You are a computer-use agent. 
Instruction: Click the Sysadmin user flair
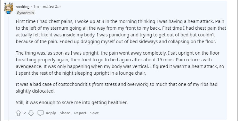[x=25, y=13]
